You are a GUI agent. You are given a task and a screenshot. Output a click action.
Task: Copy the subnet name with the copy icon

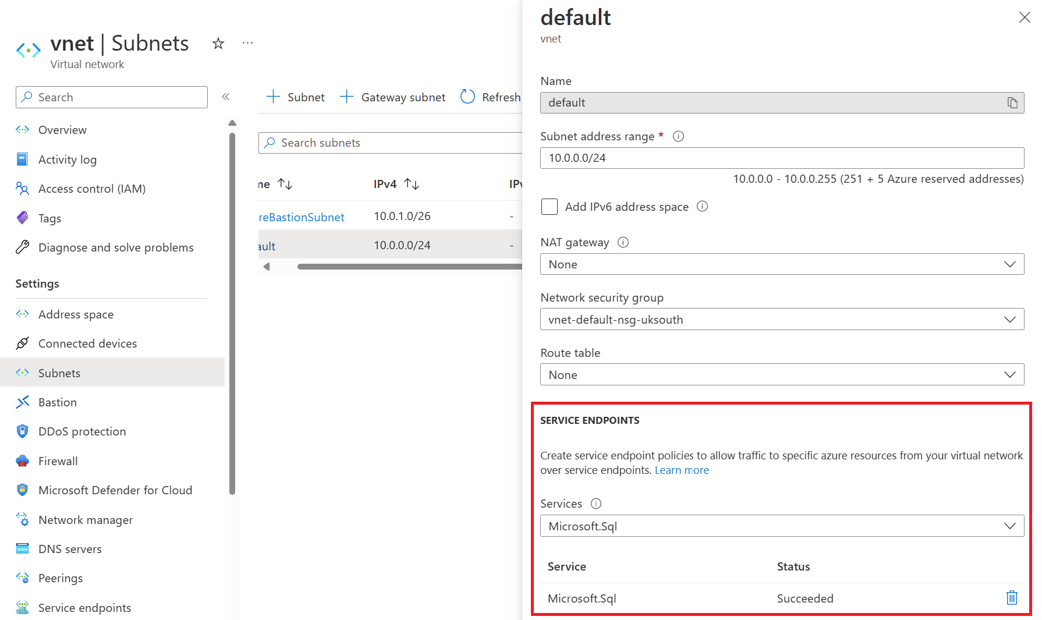(x=1012, y=102)
